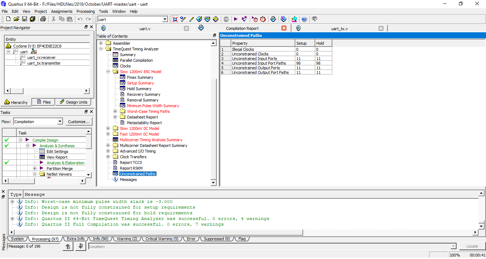Click the Open file toolbar icon
Screen dimensions: 486x259
click(16, 19)
